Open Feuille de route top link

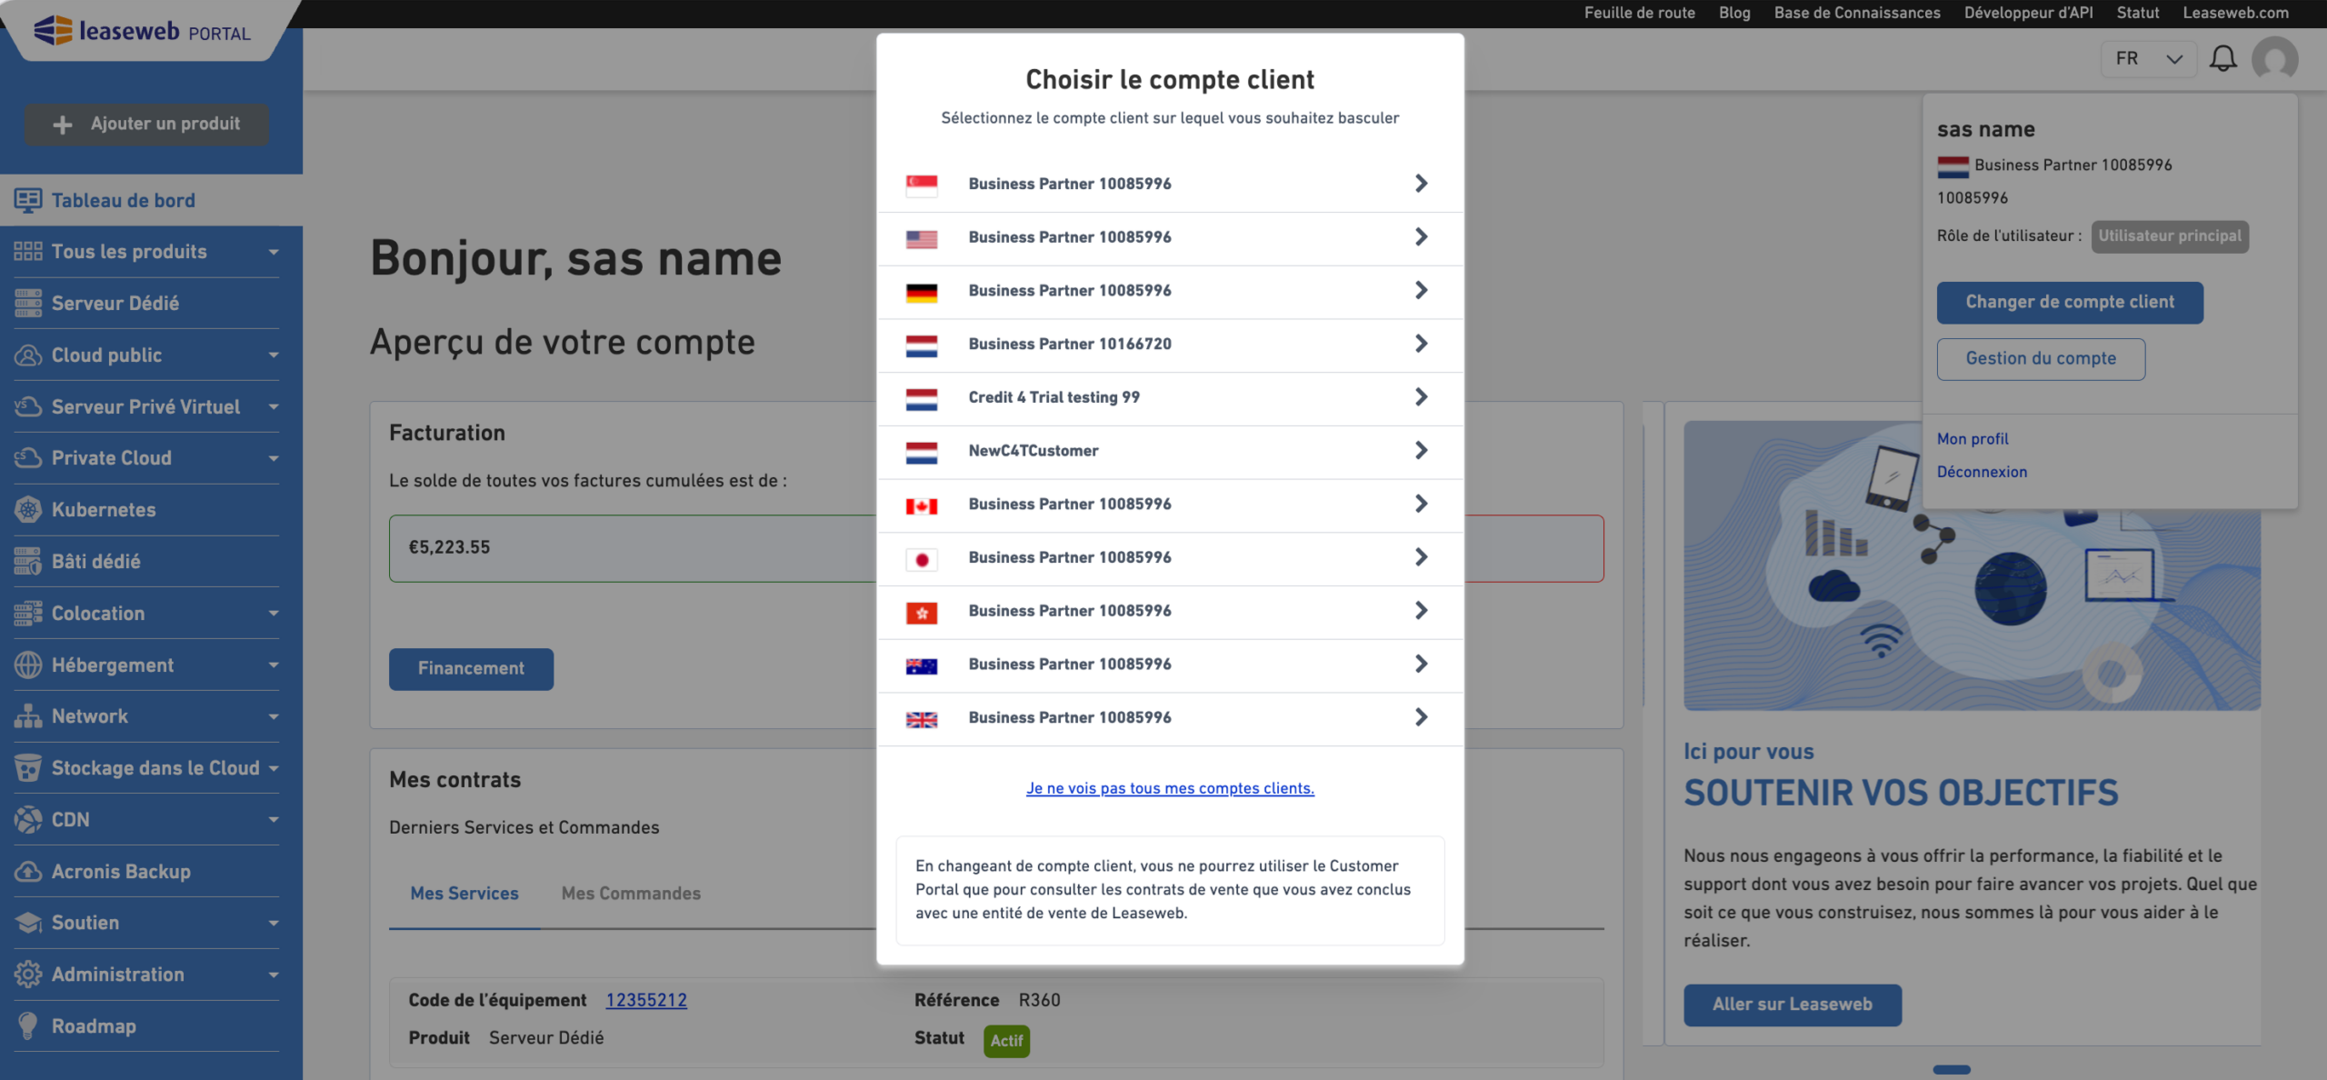click(x=1639, y=13)
